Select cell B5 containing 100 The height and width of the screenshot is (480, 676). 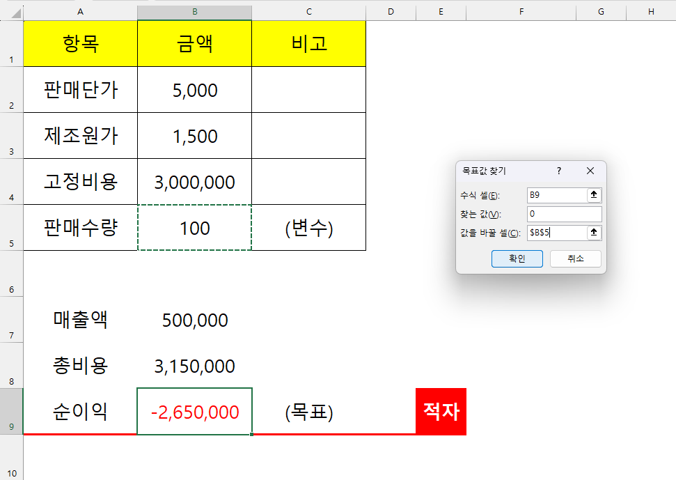click(194, 228)
